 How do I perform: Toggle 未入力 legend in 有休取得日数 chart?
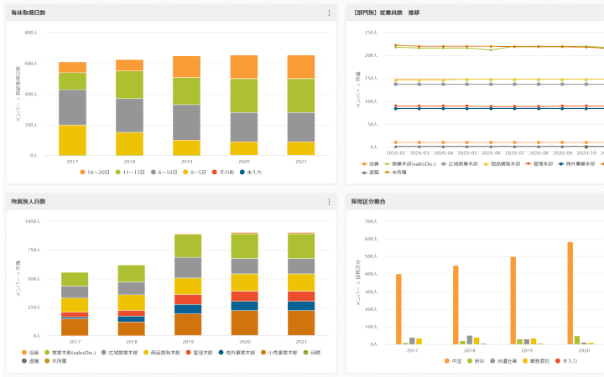point(251,173)
